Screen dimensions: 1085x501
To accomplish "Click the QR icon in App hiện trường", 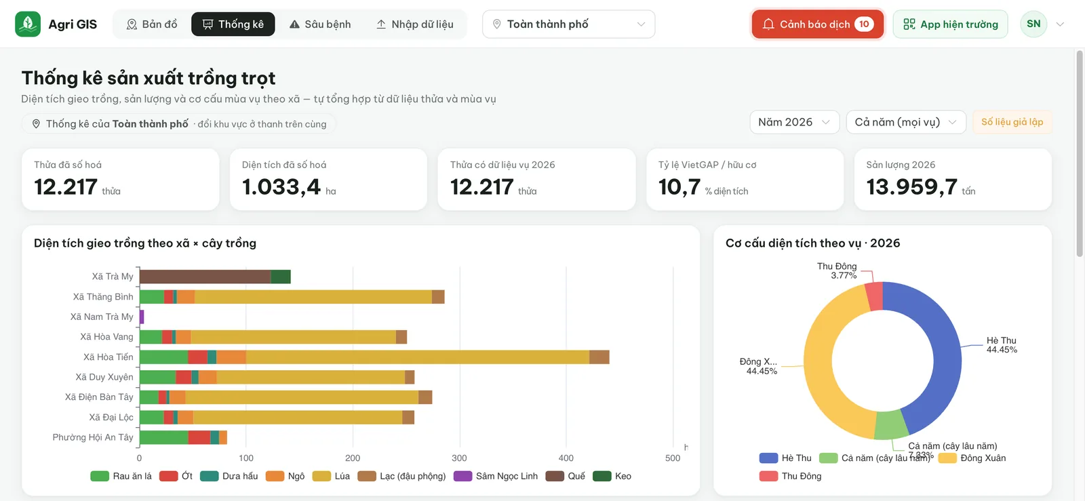I will pos(909,24).
